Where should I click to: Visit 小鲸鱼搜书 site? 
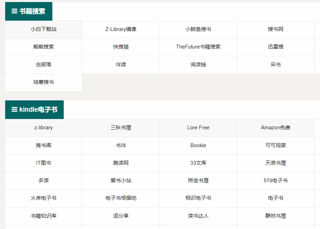198,29
